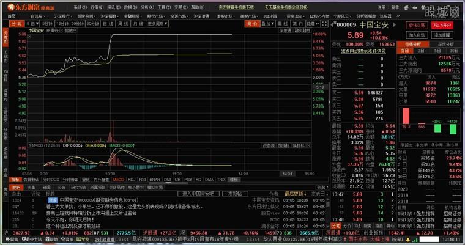Select RSI indicator tab
This screenshot has width=465, height=245.
(x=143, y=180)
